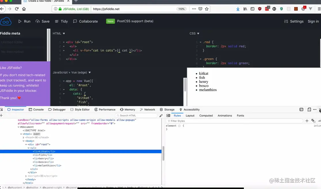This screenshot has height=189, width=321.
Task: Open the HTML panel dropdown
Action: click(59, 33)
